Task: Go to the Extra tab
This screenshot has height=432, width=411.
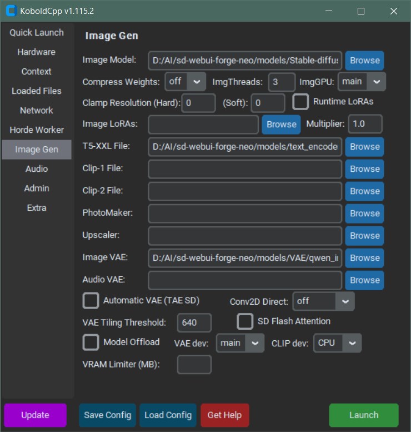Action: [37, 208]
